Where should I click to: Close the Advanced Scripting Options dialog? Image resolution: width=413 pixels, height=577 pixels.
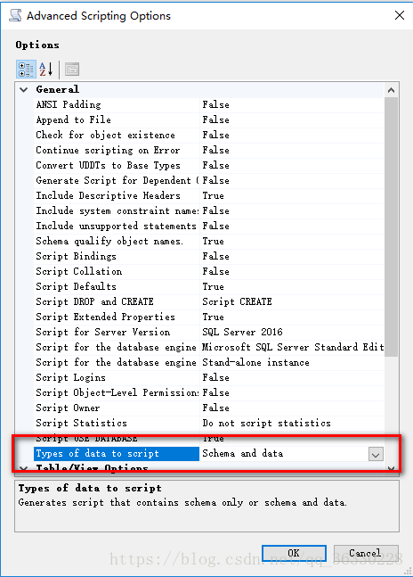click(400, 15)
